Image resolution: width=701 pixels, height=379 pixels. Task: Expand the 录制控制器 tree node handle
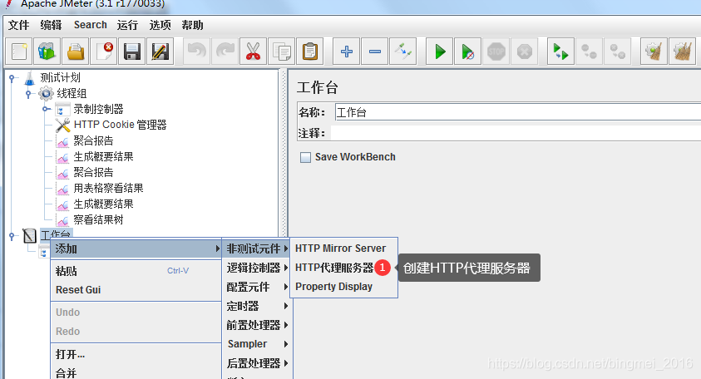coord(46,109)
